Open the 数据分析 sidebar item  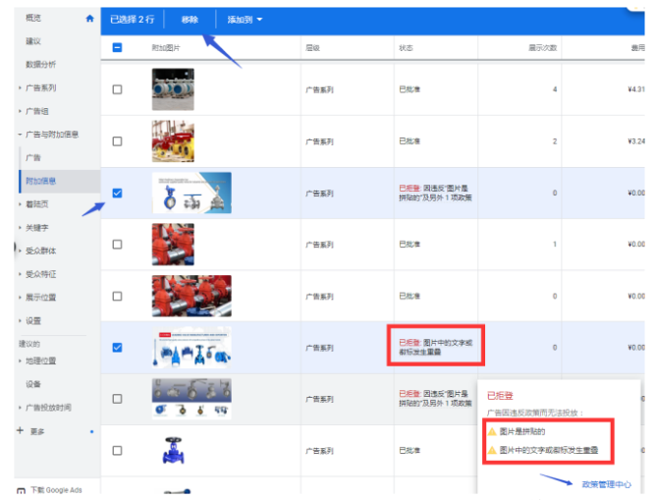[40, 64]
